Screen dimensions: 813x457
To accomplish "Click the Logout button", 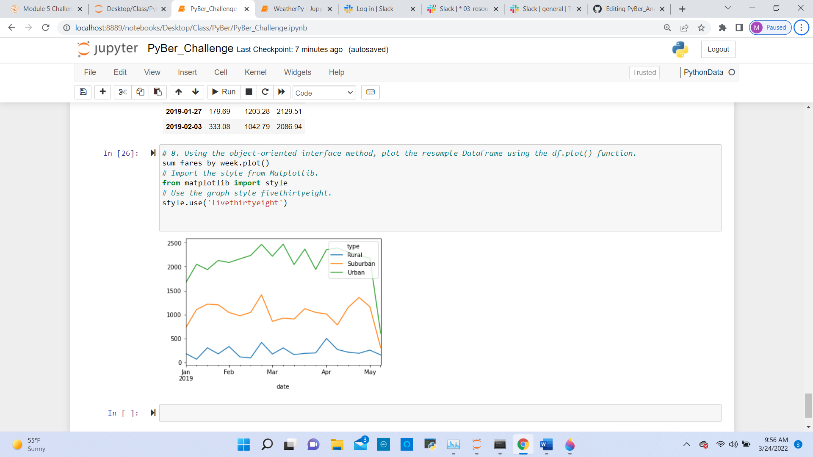I will (x=718, y=49).
